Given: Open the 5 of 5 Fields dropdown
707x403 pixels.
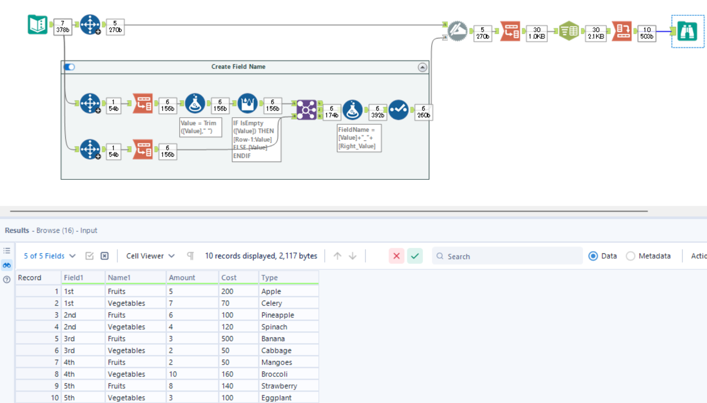Looking at the screenshot, I should pyautogui.click(x=48, y=256).
